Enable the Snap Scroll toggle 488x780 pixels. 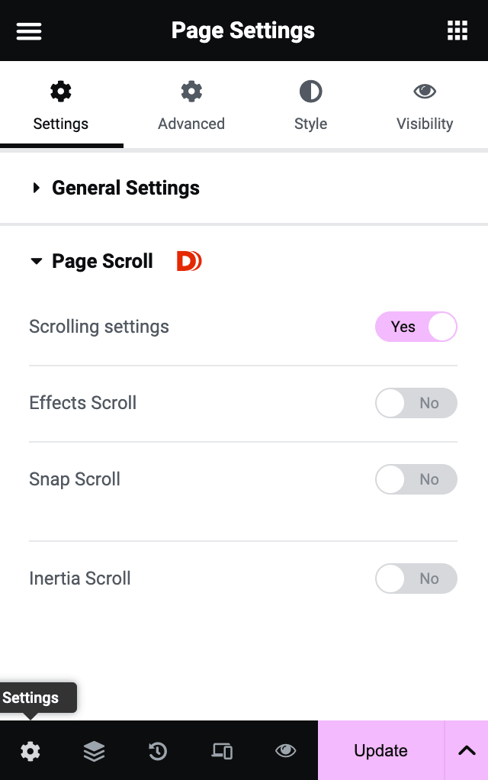tap(416, 479)
